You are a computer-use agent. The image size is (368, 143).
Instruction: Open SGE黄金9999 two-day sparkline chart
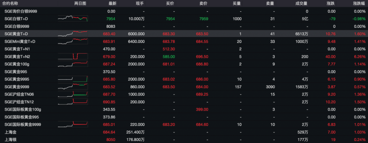(x=73, y=87)
